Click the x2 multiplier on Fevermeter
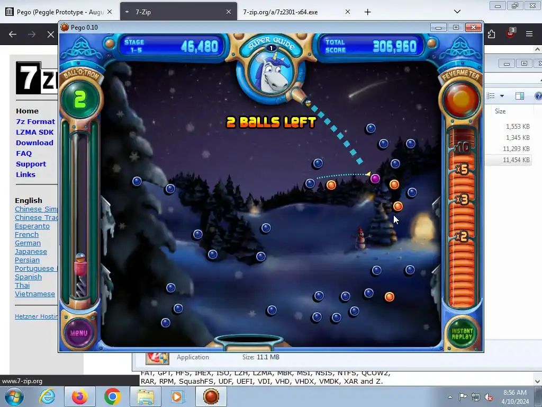 [x=462, y=236]
